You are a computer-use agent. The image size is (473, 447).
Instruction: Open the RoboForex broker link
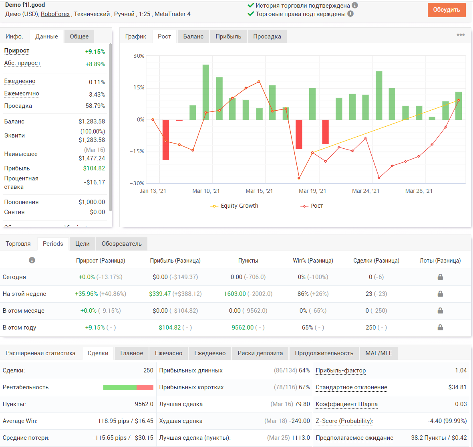[55, 14]
